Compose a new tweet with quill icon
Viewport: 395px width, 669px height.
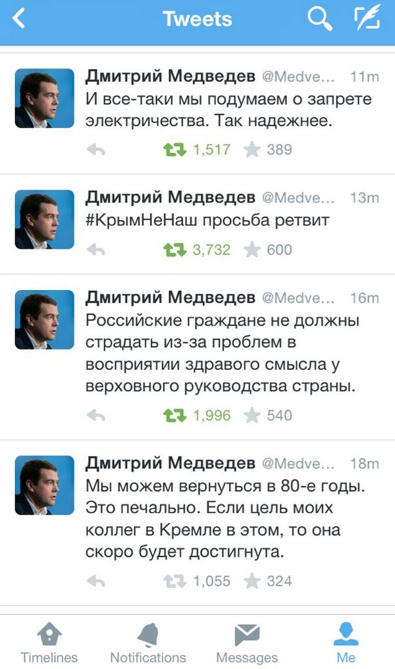(367, 18)
